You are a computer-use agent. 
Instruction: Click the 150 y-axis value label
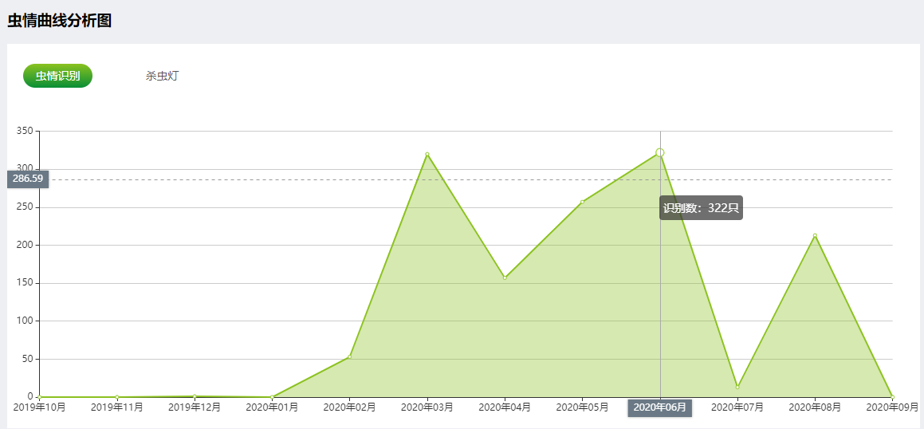pos(25,283)
